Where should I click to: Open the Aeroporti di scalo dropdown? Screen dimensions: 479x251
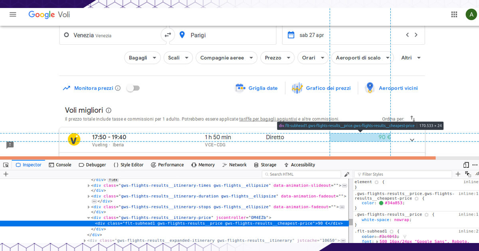[362, 58]
